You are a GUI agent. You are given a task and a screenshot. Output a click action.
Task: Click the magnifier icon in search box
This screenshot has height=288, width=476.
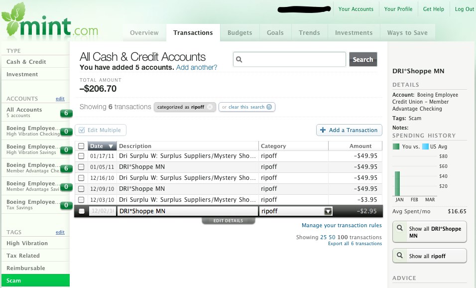239,60
